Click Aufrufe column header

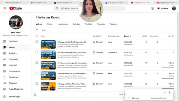tap(145, 36)
